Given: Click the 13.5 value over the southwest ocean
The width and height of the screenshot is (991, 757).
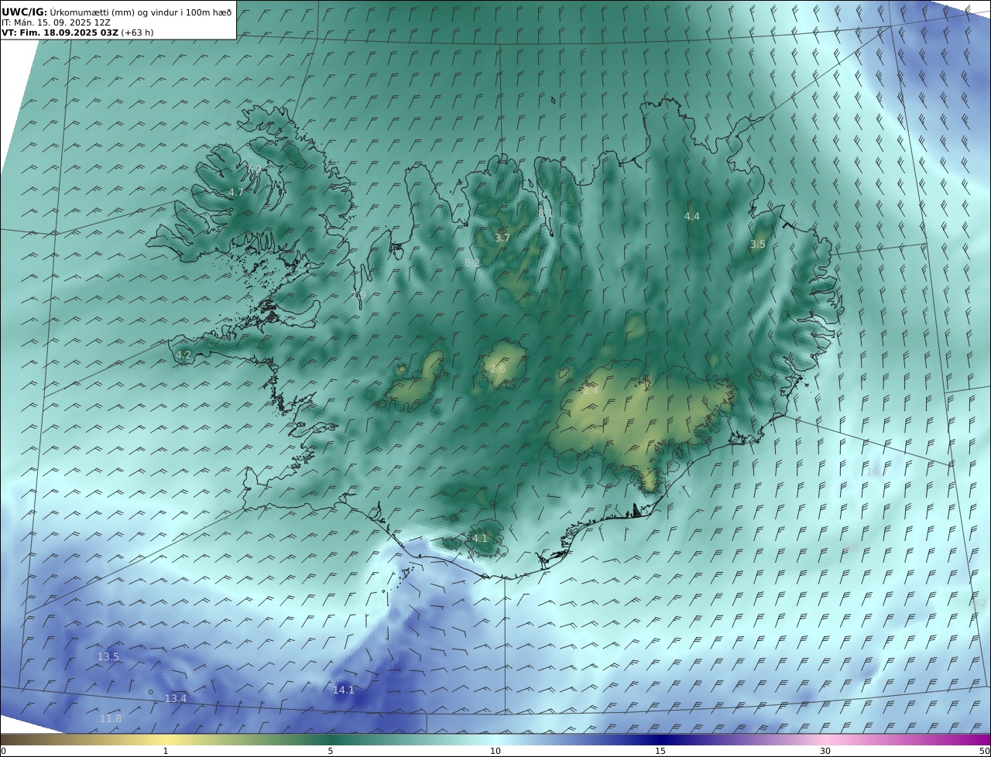Looking at the screenshot, I should (108, 657).
